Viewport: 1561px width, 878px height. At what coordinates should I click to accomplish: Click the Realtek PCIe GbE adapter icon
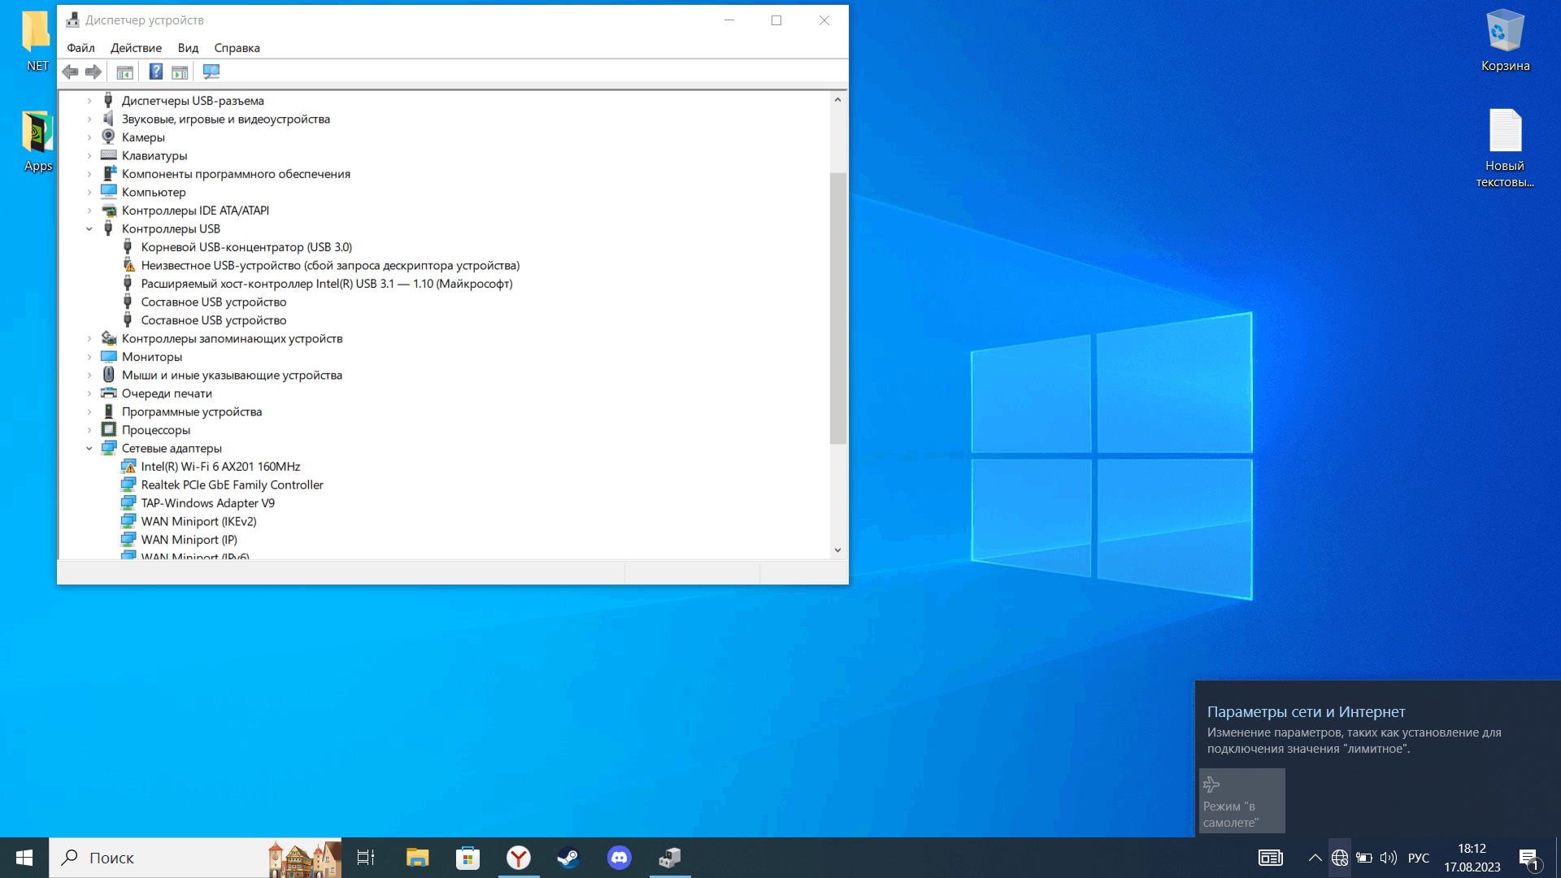128,485
